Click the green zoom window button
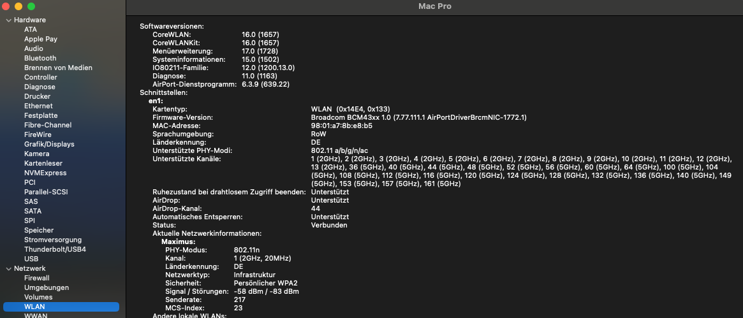Viewport: 743px width, 318px height. (x=31, y=6)
